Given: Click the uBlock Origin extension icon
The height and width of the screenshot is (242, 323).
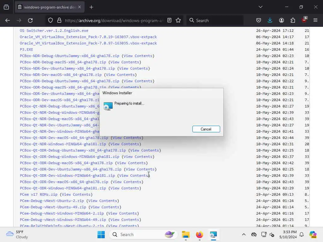Looking at the screenshot, I should click(304, 20).
